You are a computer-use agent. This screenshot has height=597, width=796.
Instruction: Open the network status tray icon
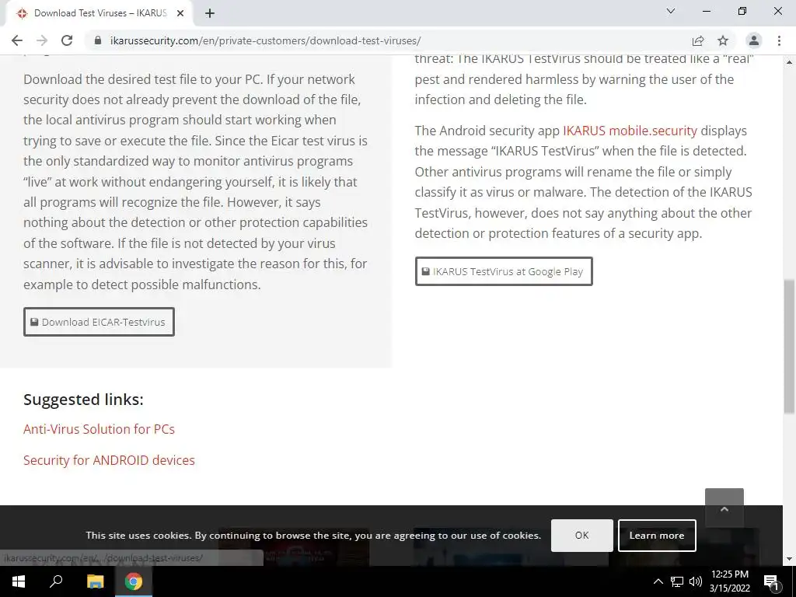click(677, 581)
